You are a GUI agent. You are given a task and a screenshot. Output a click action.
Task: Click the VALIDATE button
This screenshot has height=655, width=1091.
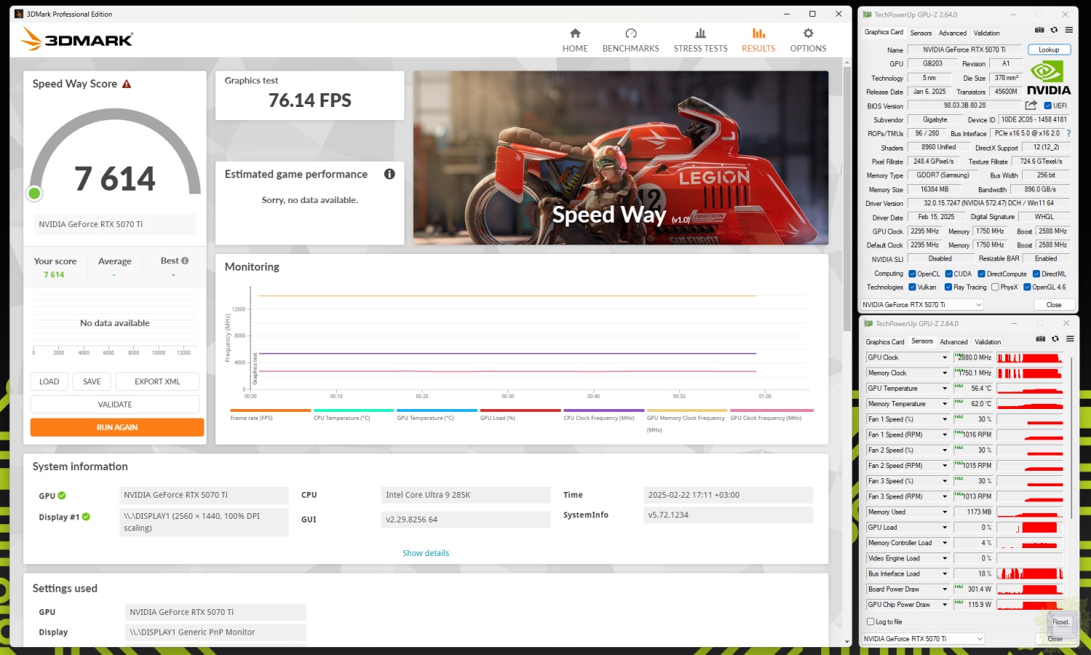coord(115,405)
